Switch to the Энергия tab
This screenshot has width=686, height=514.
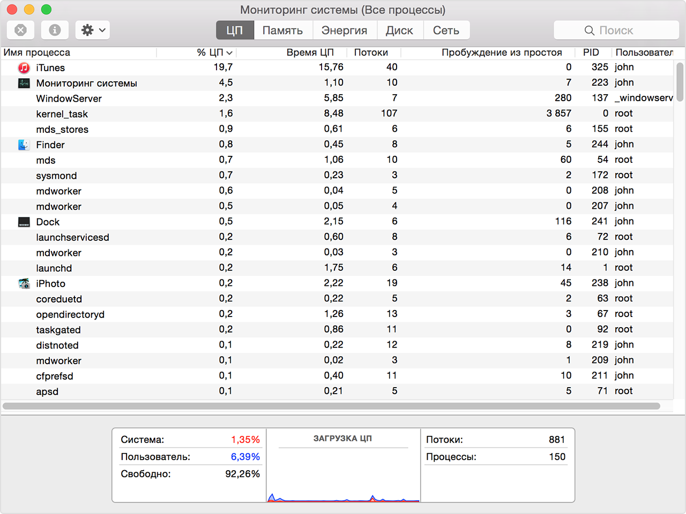tap(344, 31)
